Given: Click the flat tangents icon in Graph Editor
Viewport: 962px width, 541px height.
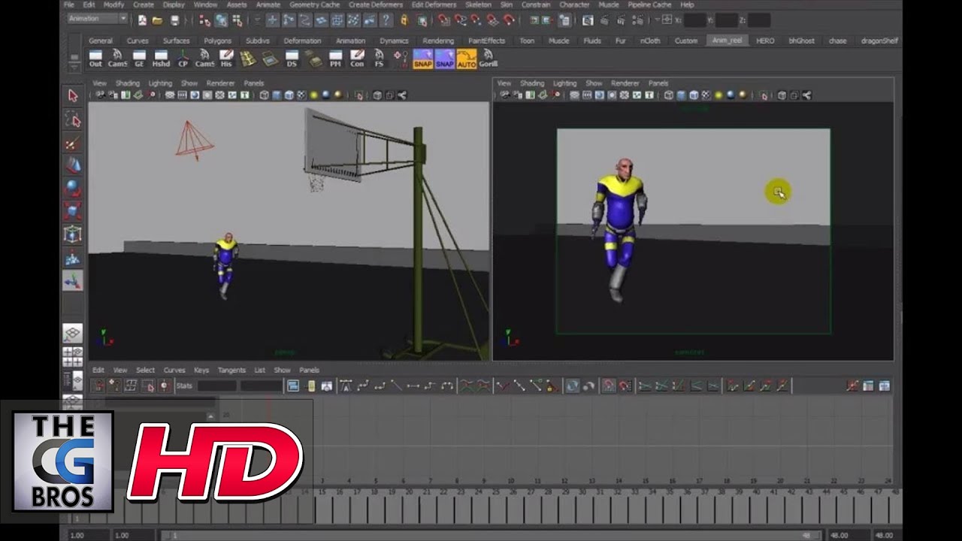Looking at the screenshot, I should pyautogui.click(x=413, y=385).
